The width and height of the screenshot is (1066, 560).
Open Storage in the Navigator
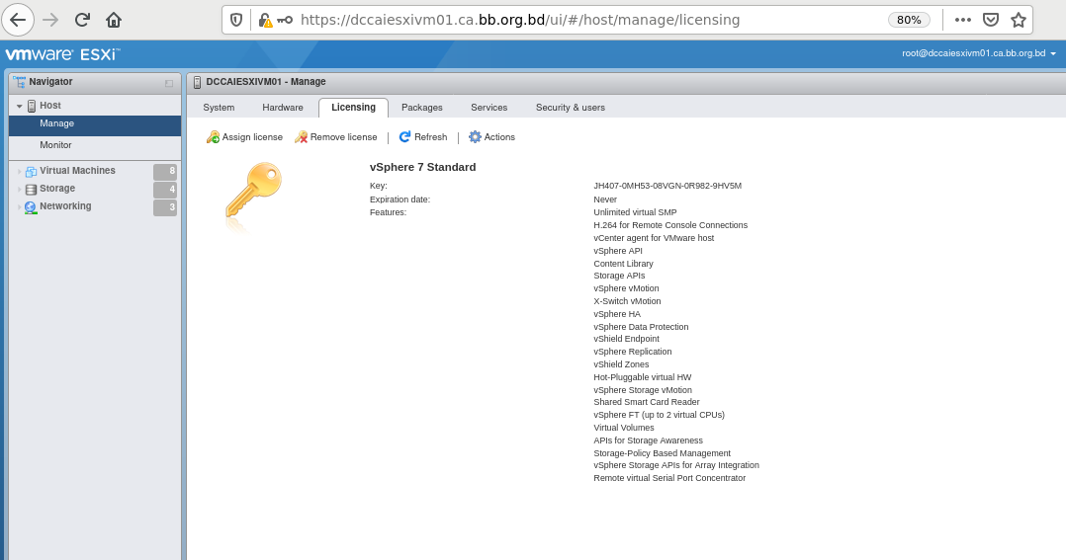pyautogui.click(x=57, y=188)
